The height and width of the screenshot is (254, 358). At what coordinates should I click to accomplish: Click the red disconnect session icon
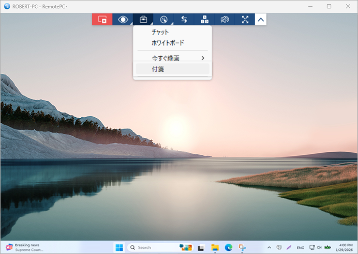[102, 20]
